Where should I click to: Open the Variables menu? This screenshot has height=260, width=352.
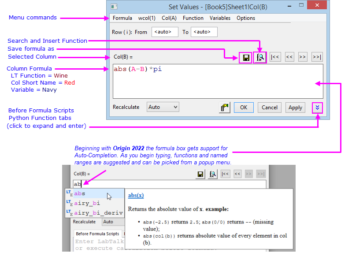pyautogui.click(x=220, y=18)
